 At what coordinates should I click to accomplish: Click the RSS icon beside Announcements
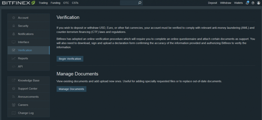(x=14, y=97)
